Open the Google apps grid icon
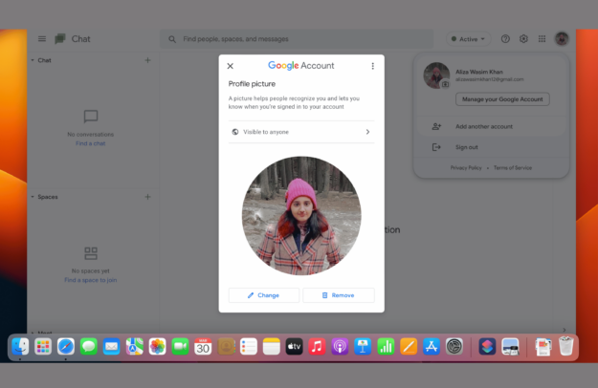598x388 pixels. tap(542, 39)
